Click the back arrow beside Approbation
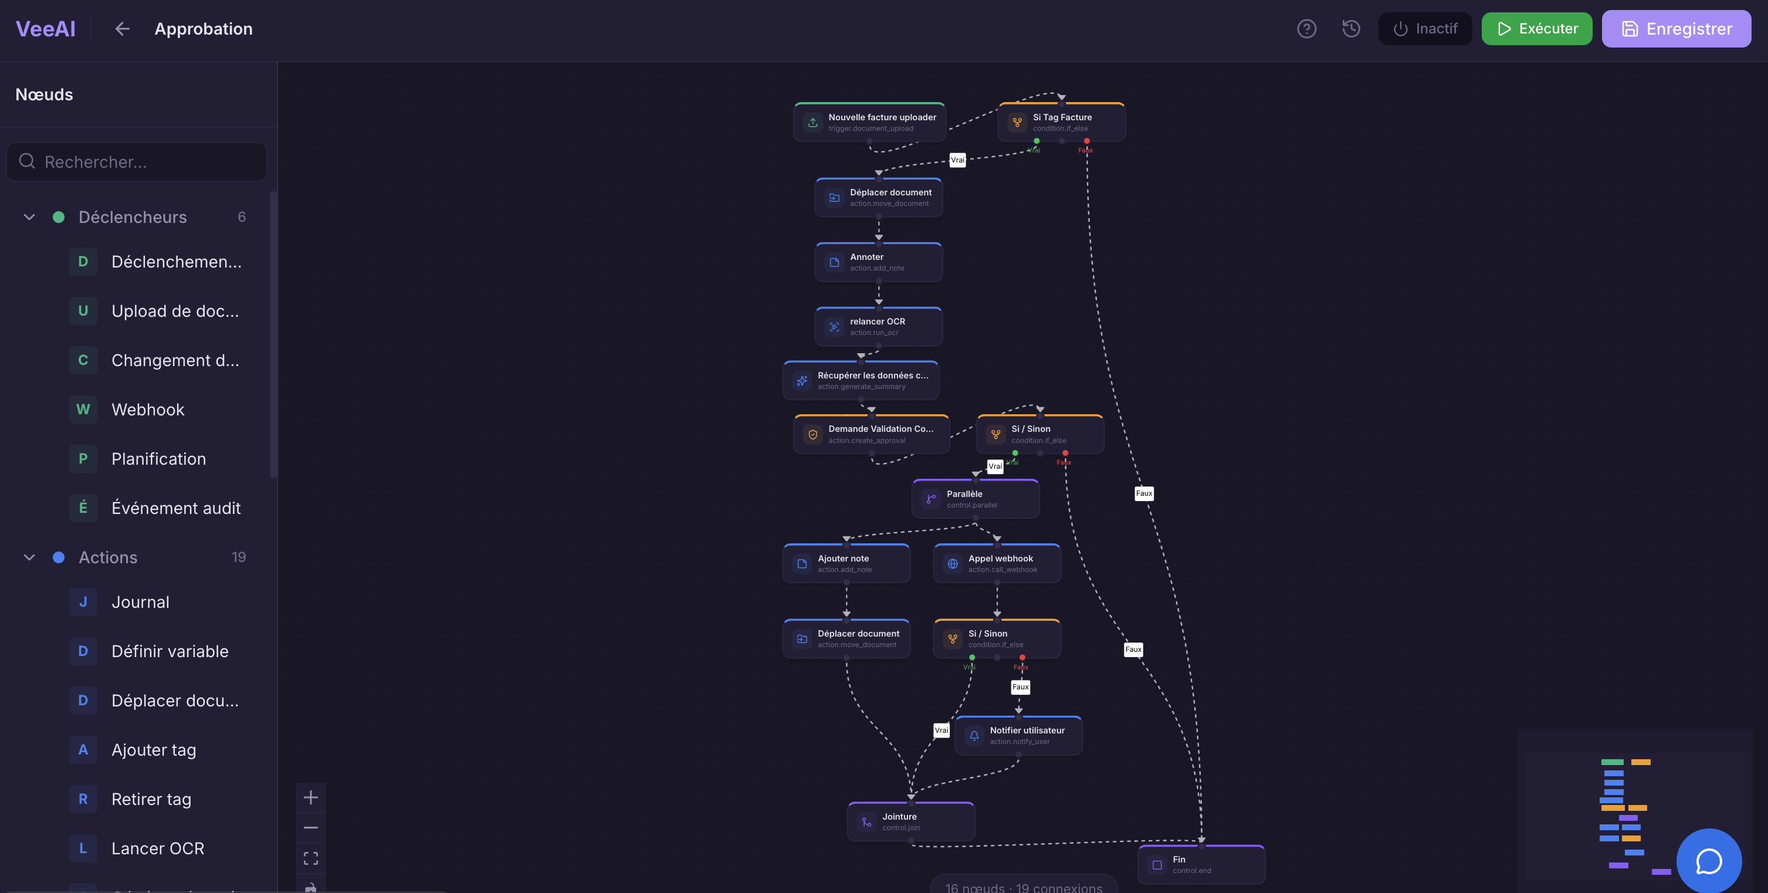Screen dimensions: 1768x893 (x=122, y=28)
